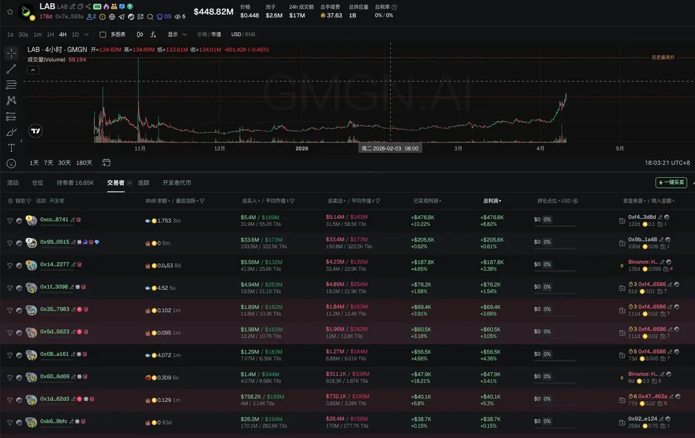Viewport: 695px width, 438px height.
Task: Switch the chart to 市值 market cap mode
Action: pos(216,35)
